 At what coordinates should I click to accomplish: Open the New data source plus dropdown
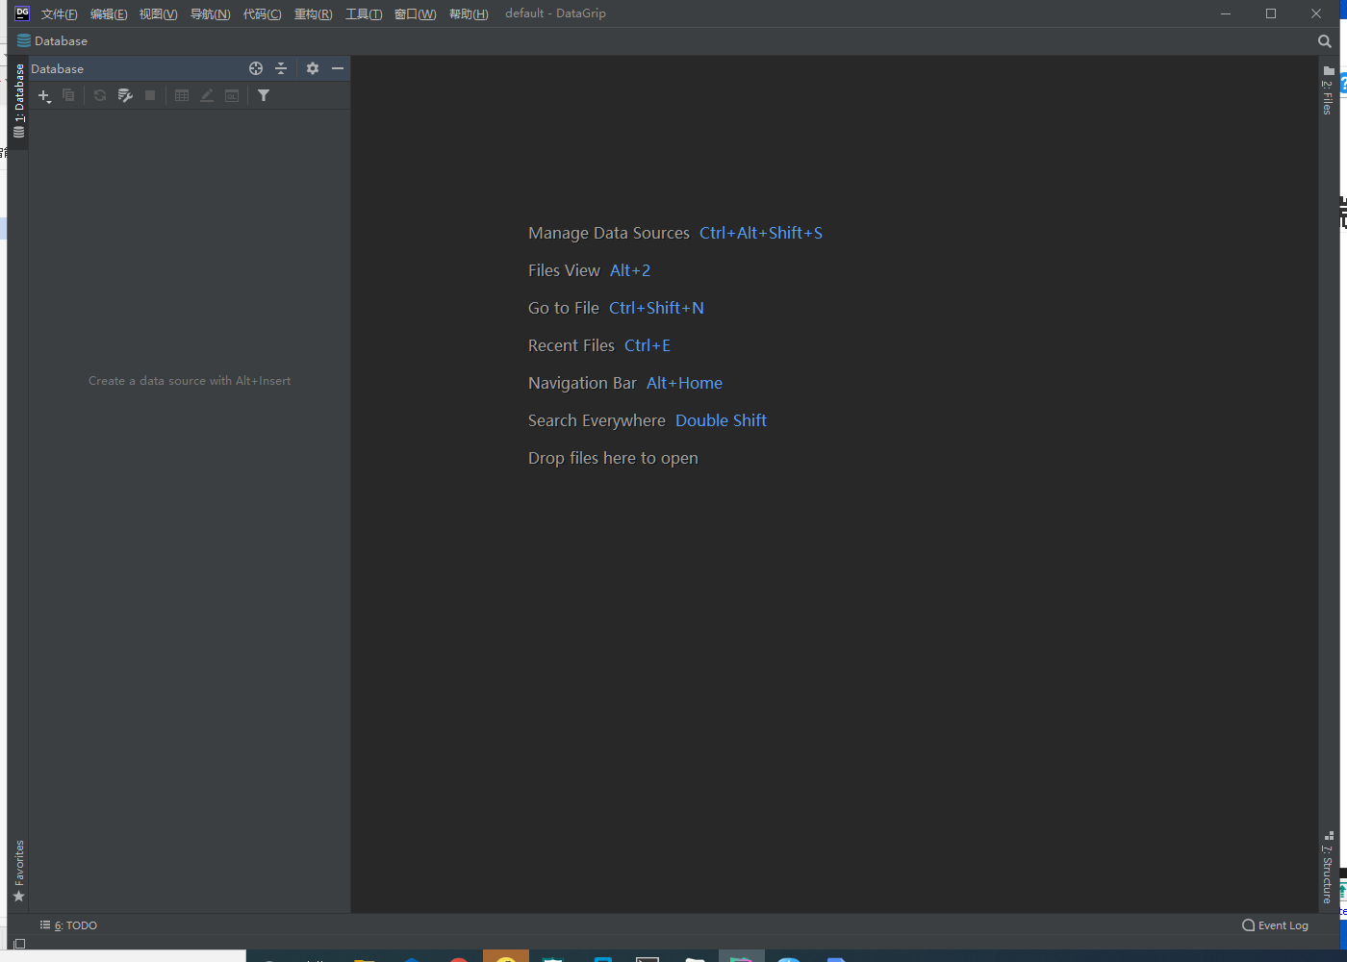coord(44,95)
